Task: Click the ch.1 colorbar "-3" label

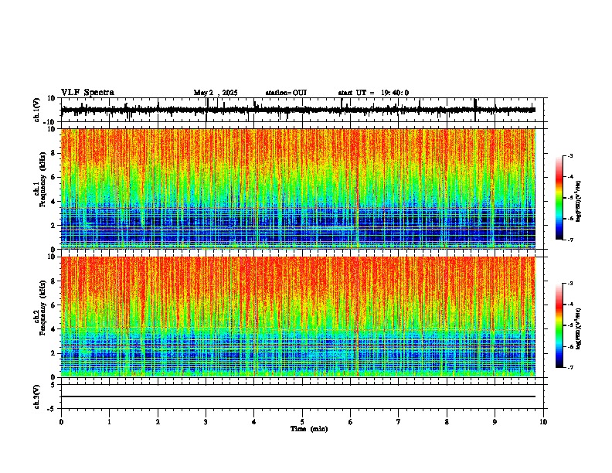Action: coord(569,156)
